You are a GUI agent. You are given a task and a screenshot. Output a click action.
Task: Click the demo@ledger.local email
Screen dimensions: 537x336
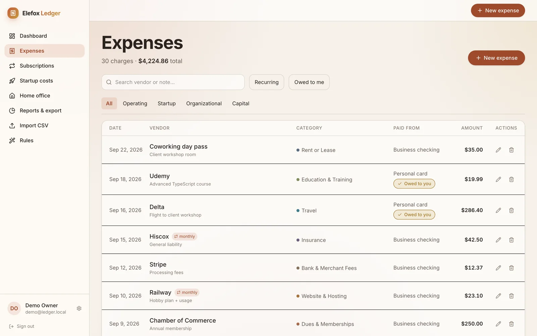pos(46,312)
